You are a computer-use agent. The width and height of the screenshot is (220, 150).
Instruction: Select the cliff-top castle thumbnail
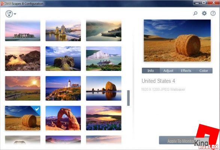[63, 58]
